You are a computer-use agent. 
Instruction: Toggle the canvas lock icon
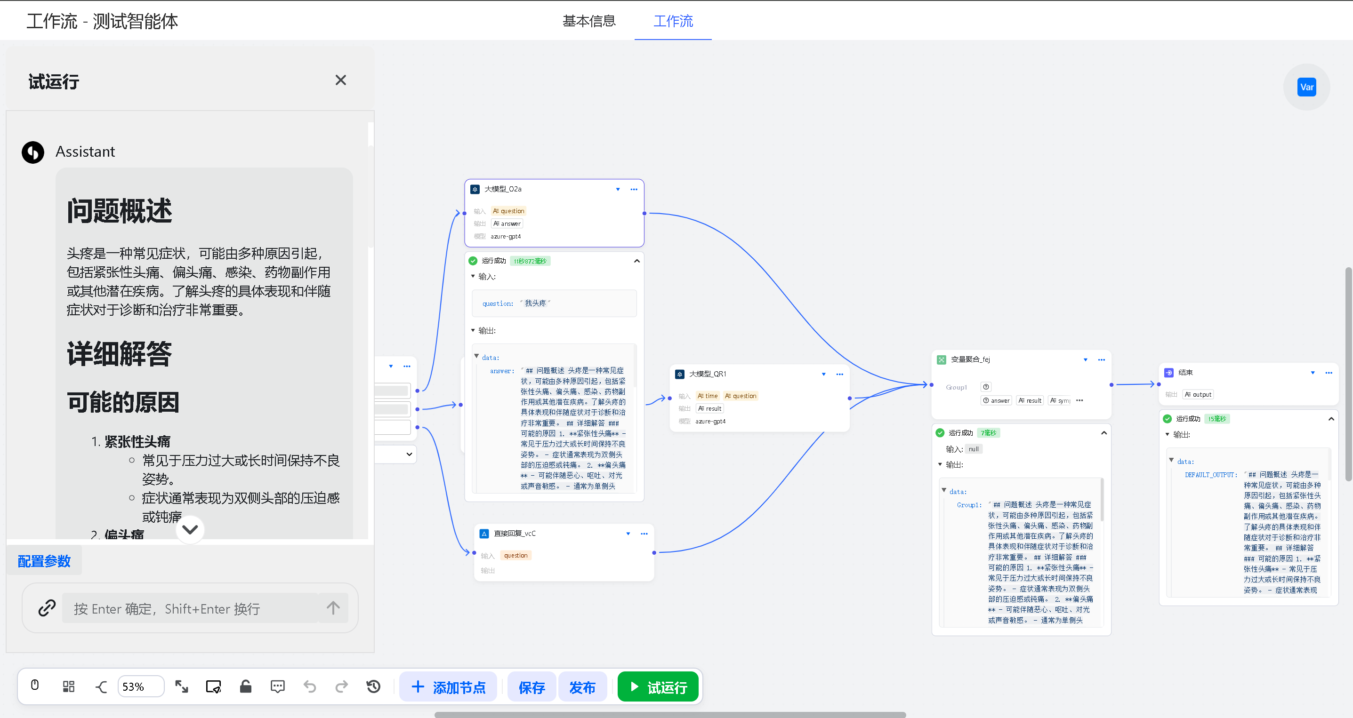click(245, 686)
